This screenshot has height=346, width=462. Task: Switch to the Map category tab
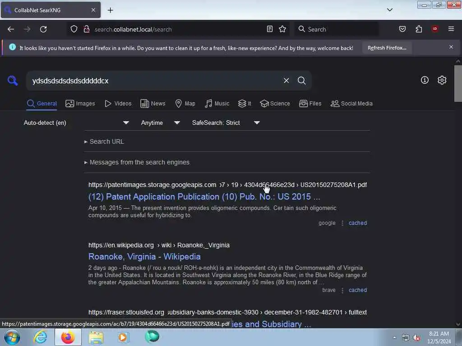coord(185,104)
